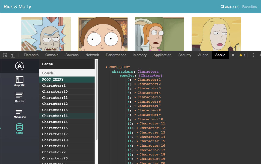Toggle the device toolbar icon

click(x=13, y=55)
